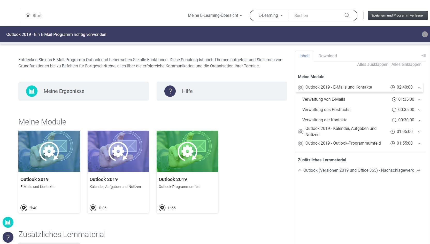Switch to the Inhalt tab
The width and height of the screenshot is (430, 244).
304,56
